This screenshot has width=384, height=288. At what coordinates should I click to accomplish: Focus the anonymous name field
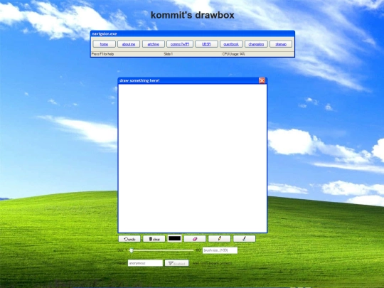point(145,263)
